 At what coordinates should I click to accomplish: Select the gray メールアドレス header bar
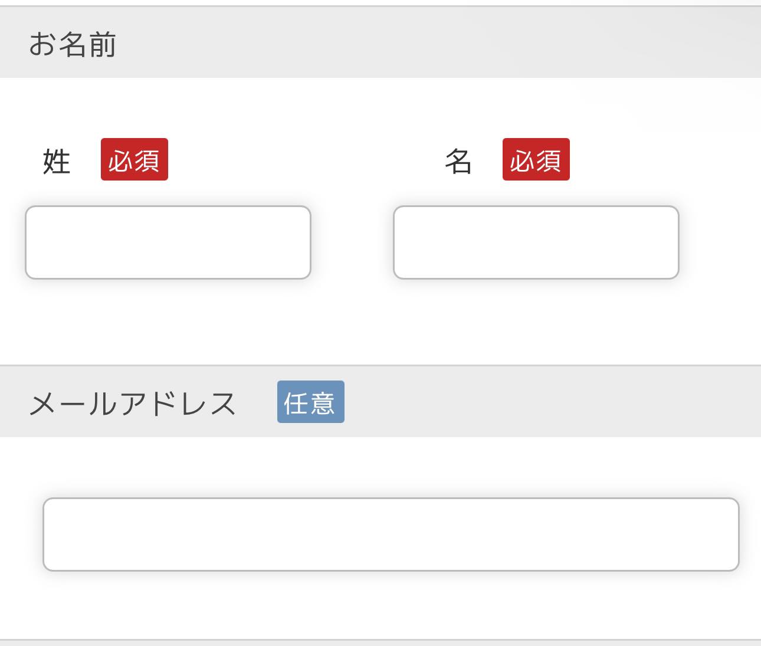tap(380, 402)
